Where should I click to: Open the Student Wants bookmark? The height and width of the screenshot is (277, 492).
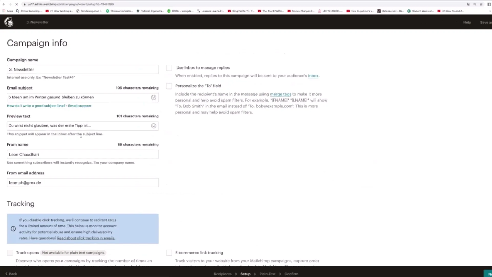click(421, 11)
